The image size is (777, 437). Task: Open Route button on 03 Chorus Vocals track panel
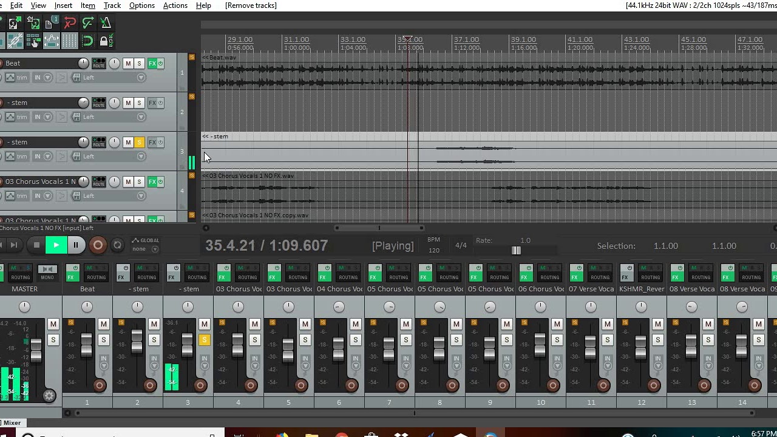[x=98, y=181]
